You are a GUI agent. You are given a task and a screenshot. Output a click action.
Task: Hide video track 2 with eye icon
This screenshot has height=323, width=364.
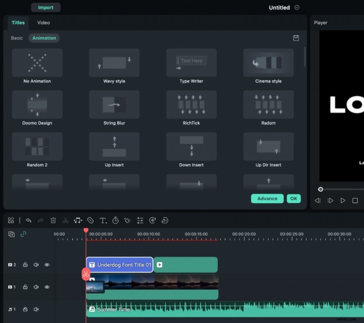click(x=47, y=265)
